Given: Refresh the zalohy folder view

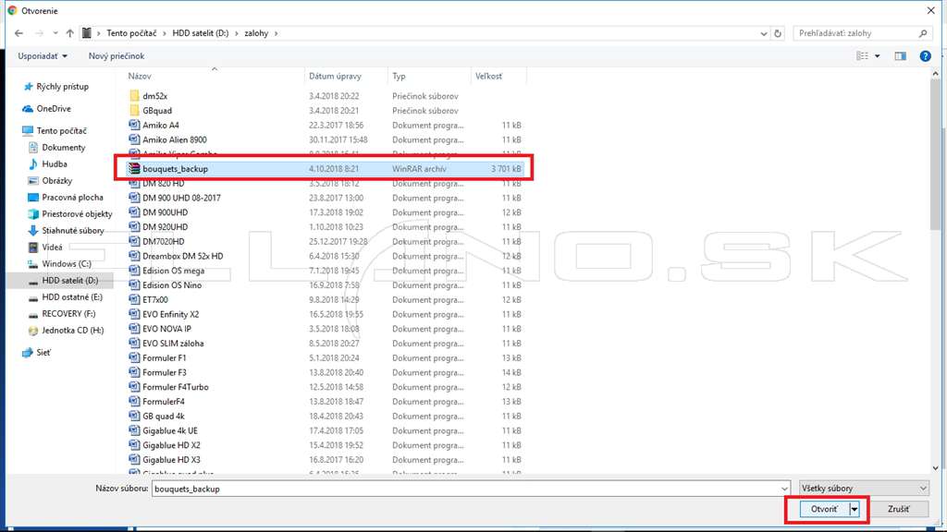Looking at the screenshot, I should 778,33.
